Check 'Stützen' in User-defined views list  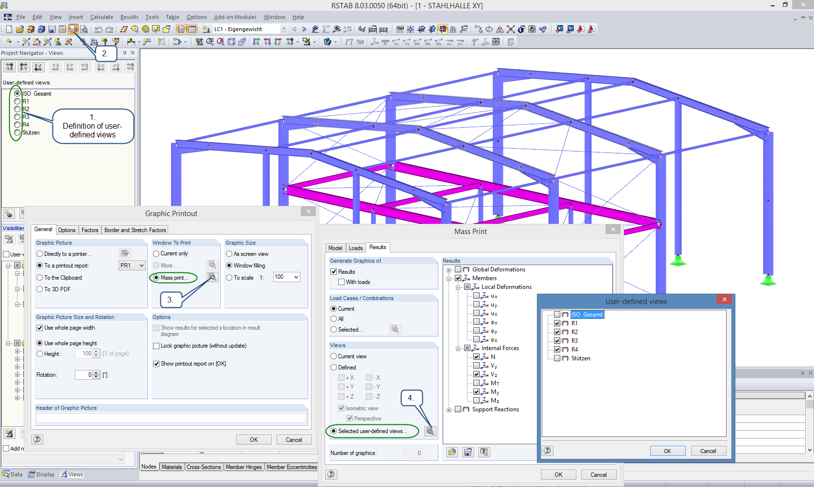click(x=557, y=358)
